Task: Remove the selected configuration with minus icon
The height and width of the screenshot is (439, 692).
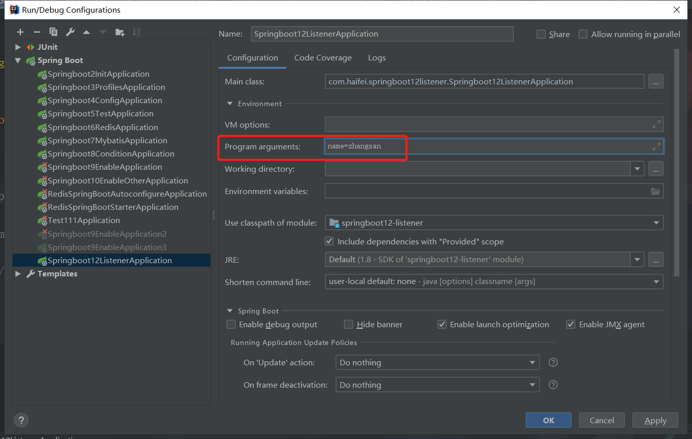Action: [x=37, y=32]
